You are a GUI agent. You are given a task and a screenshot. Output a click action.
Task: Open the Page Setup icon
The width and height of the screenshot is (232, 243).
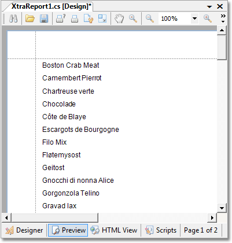(x=89, y=19)
